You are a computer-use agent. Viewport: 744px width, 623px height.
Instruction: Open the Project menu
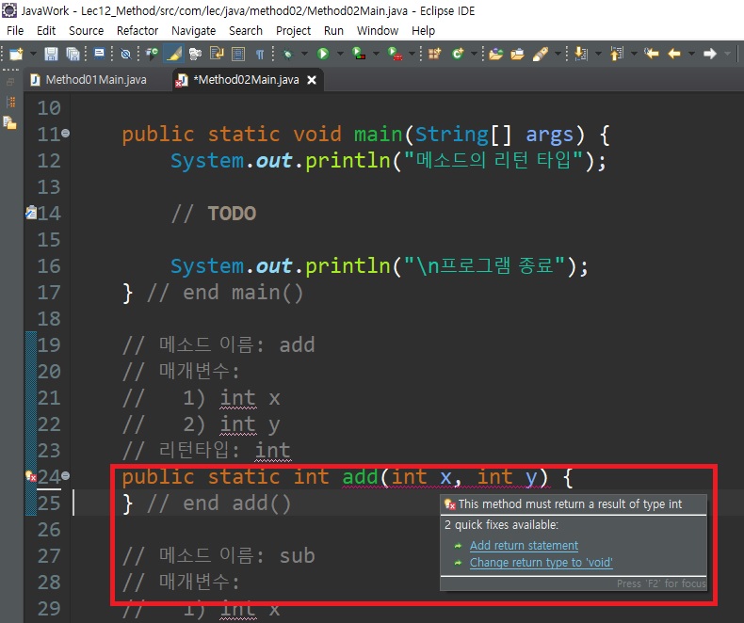tap(293, 31)
